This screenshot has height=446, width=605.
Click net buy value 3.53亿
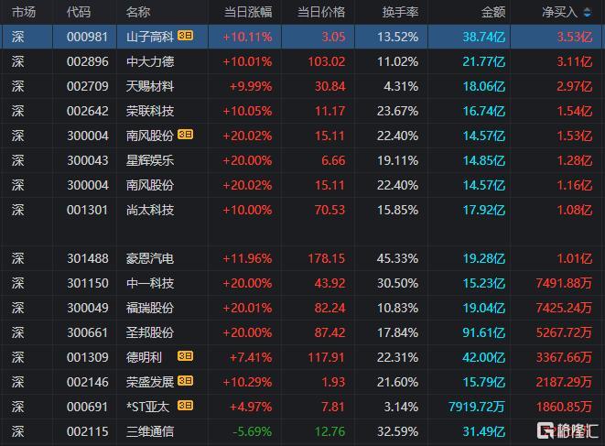[x=574, y=37]
